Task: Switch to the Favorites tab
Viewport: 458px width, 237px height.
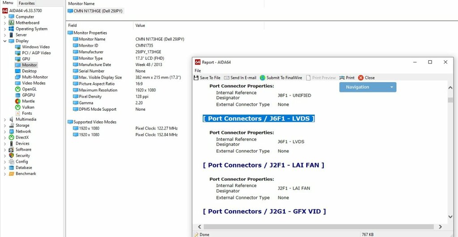Action: tap(26, 3)
